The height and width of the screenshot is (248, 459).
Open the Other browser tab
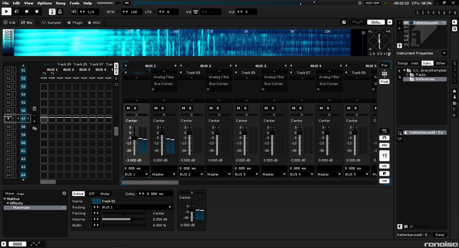(441, 63)
